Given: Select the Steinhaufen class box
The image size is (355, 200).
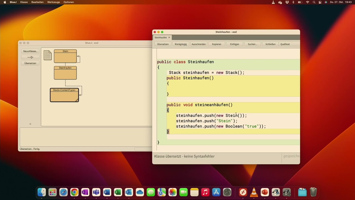Looking at the screenshot, I should 65,73.
